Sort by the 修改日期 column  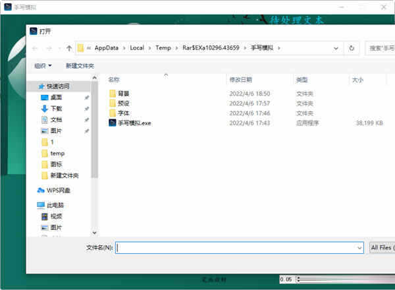click(240, 80)
